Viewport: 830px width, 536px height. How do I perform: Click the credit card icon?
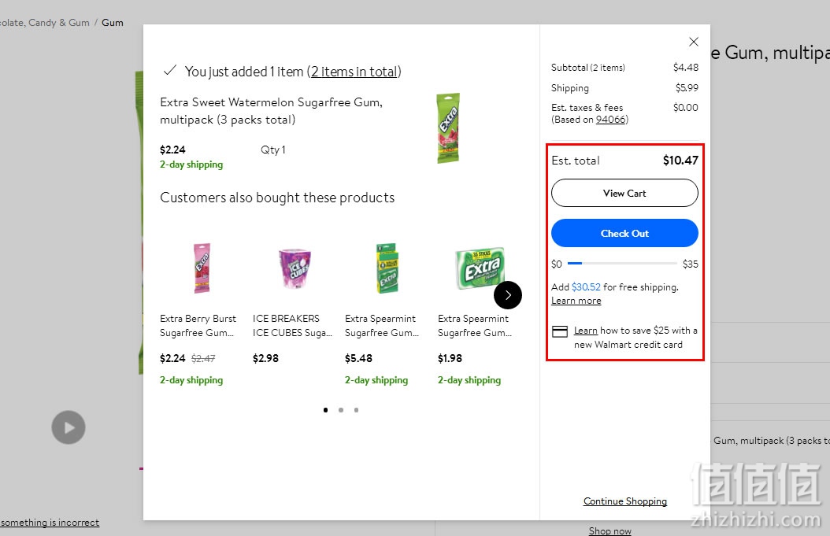click(560, 331)
